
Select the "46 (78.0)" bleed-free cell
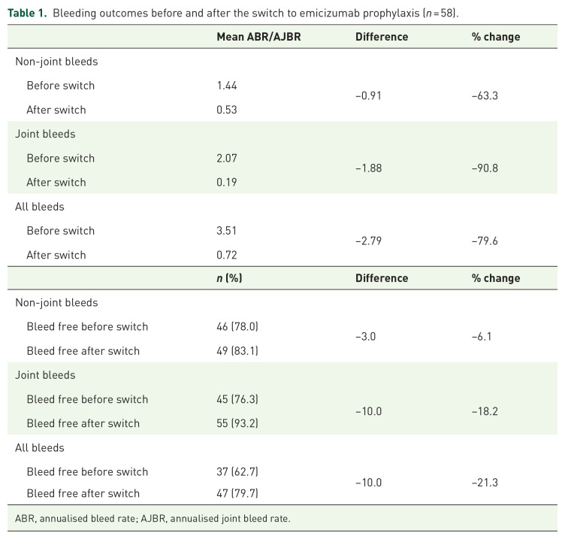tap(238, 327)
